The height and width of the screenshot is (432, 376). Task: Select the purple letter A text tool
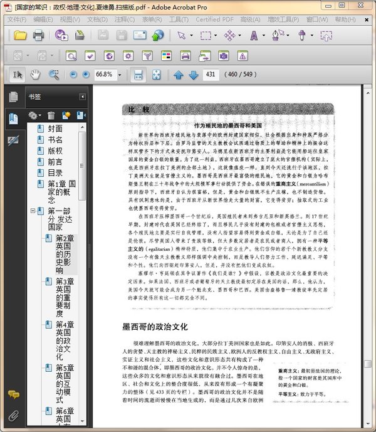pos(254,35)
